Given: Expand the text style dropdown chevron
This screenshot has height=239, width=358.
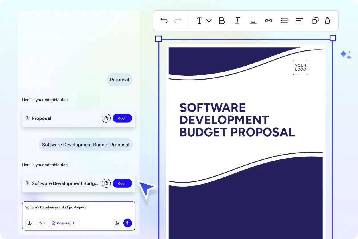Looking at the screenshot, I should (x=209, y=21).
